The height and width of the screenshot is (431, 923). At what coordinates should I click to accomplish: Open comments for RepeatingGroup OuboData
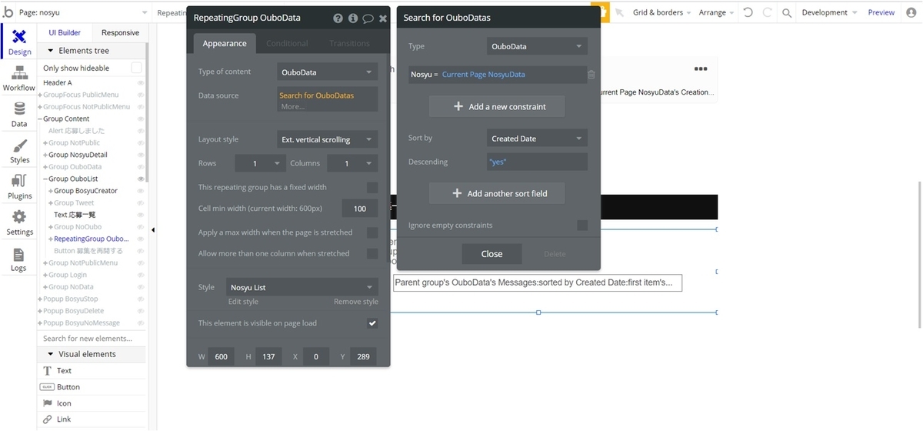tap(368, 18)
